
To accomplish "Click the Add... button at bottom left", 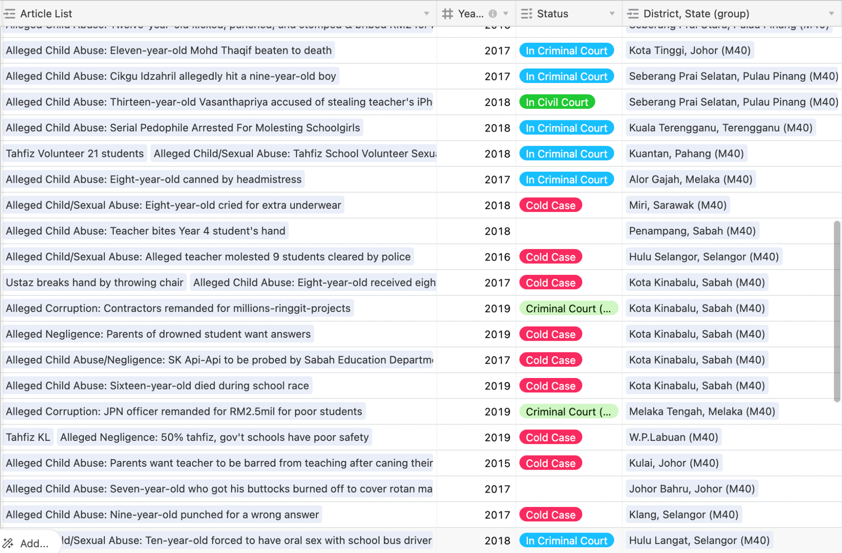I will pos(34,543).
